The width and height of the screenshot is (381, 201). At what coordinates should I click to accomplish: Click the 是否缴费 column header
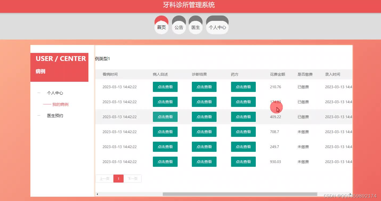click(305, 74)
